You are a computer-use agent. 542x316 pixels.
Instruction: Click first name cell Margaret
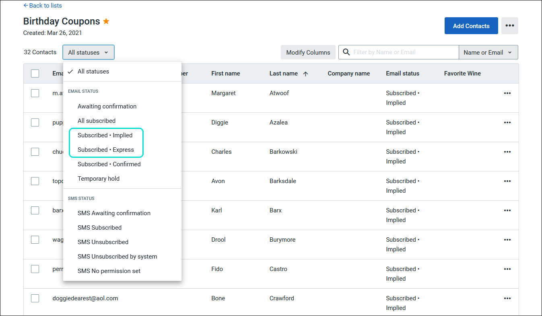coord(224,93)
